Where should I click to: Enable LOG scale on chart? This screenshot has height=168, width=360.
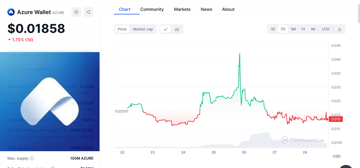pos(325,29)
